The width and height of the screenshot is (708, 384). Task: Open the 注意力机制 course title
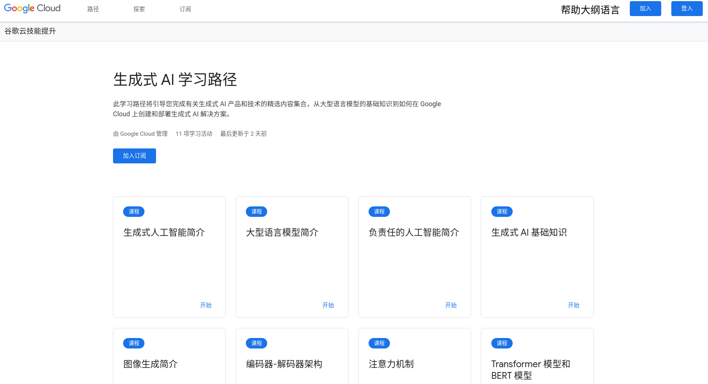pyautogui.click(x=391, y=364)
